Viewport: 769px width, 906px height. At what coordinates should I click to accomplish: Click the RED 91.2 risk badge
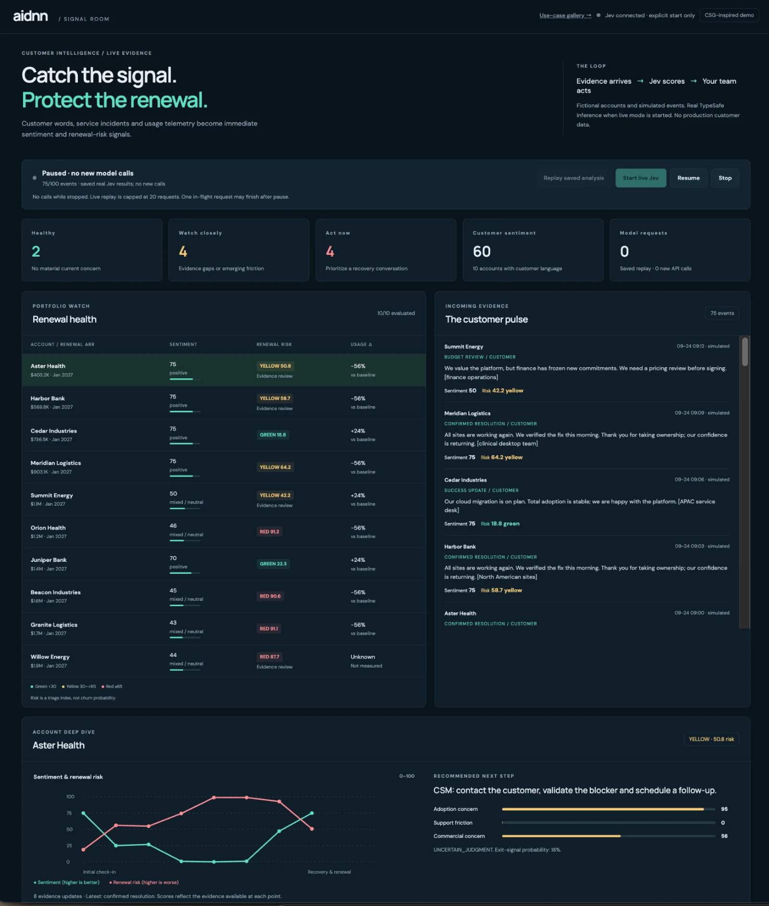pos(269,532)
